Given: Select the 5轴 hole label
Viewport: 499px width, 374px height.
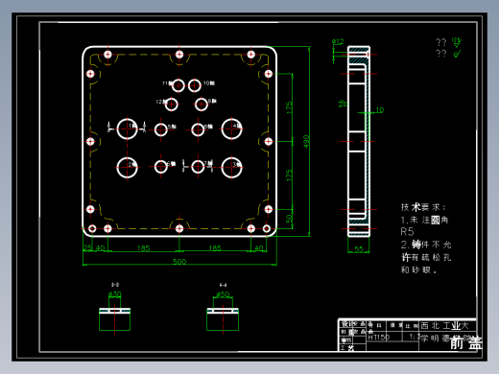Looking at the screenshot, I should (x=172, y=127).
